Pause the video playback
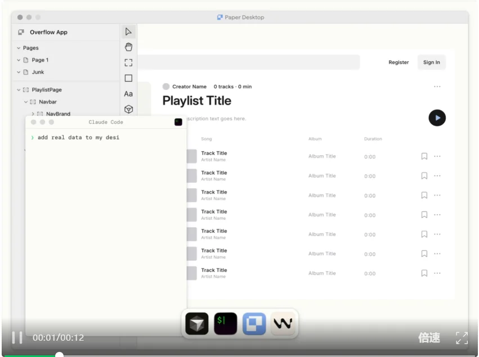This screenshot has width=479, height=357. pyautogui.click(x=17, y=337)
